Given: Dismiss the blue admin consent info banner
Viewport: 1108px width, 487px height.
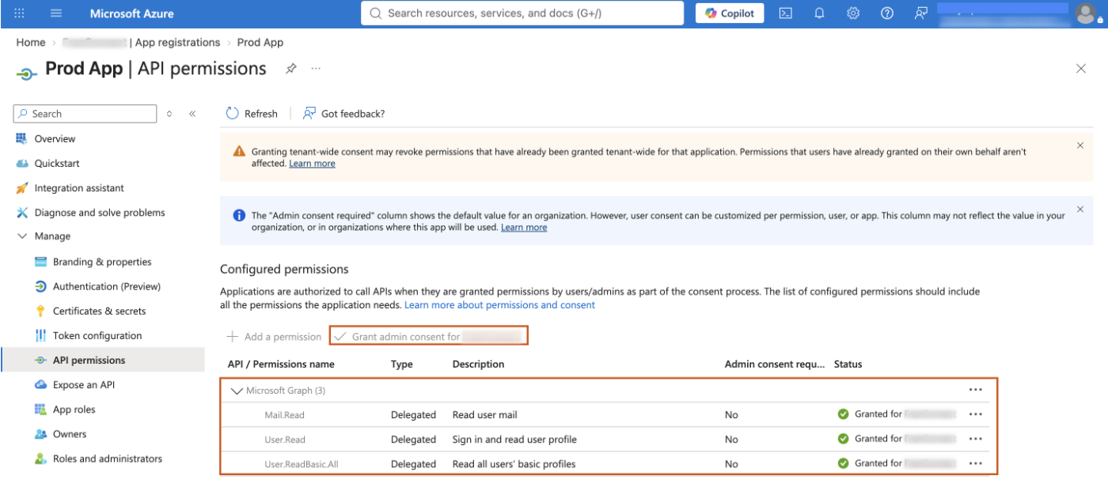Looking at the screenshot, I should click(x=1080, y=210).
